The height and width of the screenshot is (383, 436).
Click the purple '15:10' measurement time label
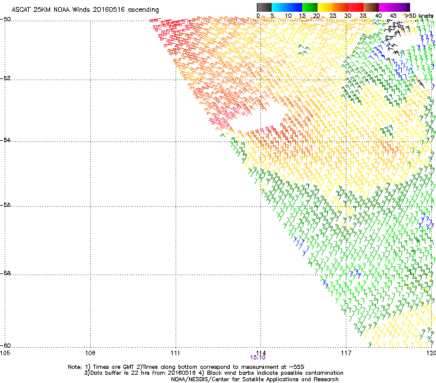click(257, 358)
